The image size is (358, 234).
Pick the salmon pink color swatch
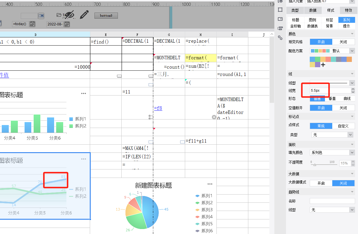(x=328, y=59)
